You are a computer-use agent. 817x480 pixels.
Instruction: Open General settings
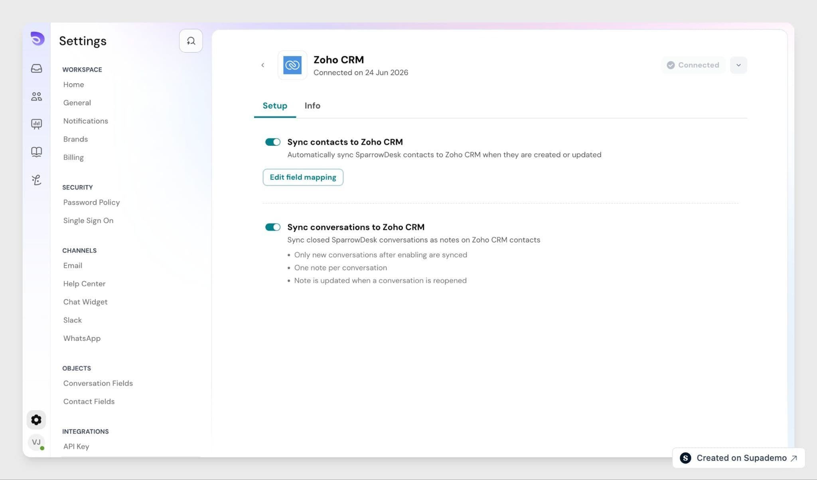[x=77, y=103]
